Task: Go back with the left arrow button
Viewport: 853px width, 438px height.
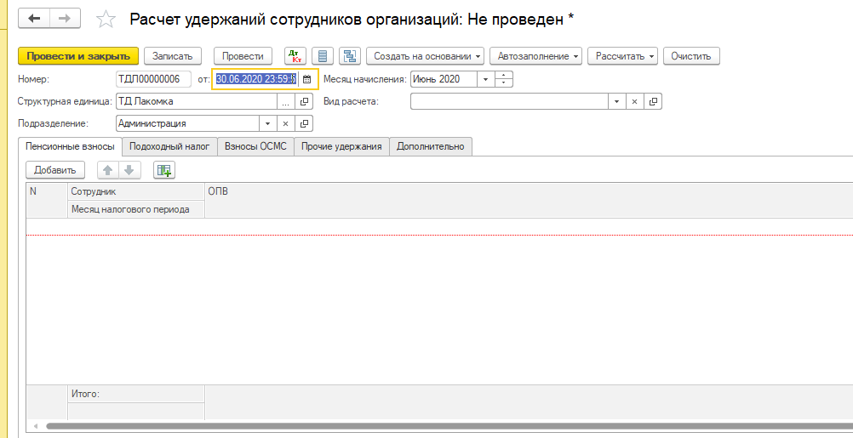Action: point(34,19)
